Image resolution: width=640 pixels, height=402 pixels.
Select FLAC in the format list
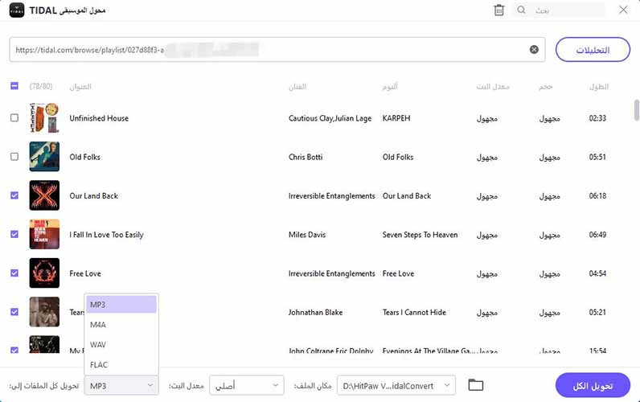121,364
